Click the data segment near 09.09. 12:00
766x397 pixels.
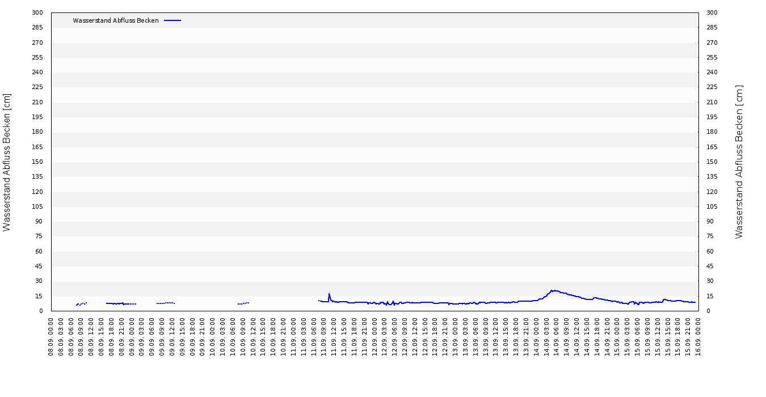pos(166,303)
